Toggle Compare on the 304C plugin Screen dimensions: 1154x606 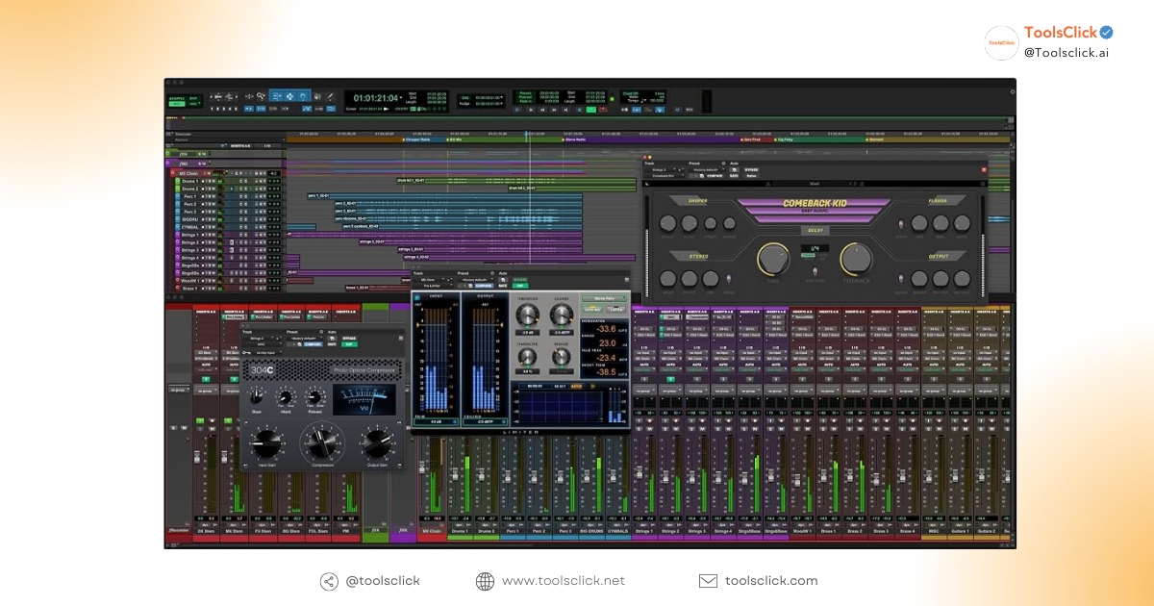(x=312, y=344)
